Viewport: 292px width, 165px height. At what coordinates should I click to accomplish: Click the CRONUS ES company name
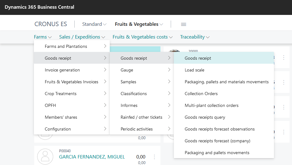51,24
